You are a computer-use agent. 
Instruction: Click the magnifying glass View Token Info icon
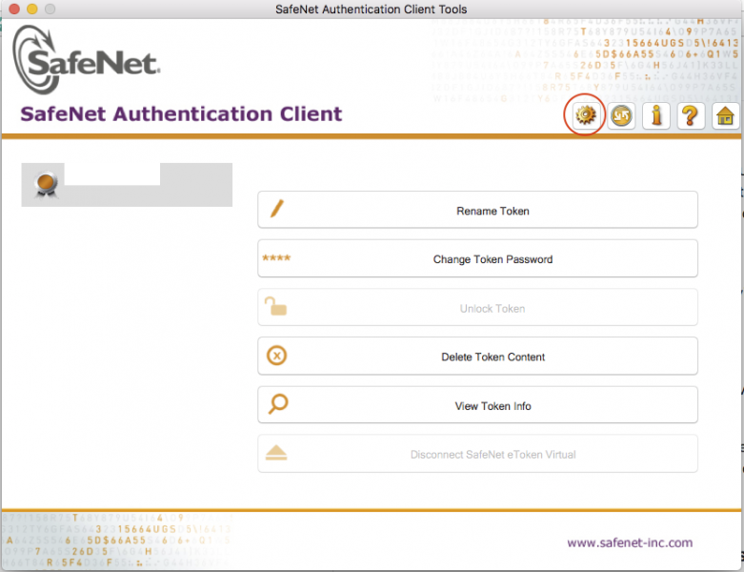277,404
